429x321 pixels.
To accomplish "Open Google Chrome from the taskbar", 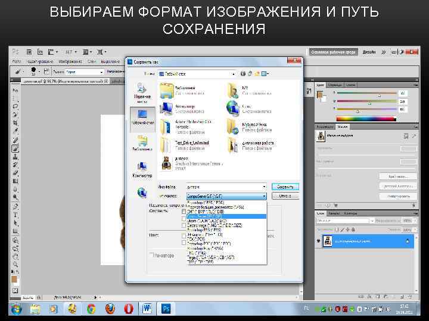I will pos(91,309).
